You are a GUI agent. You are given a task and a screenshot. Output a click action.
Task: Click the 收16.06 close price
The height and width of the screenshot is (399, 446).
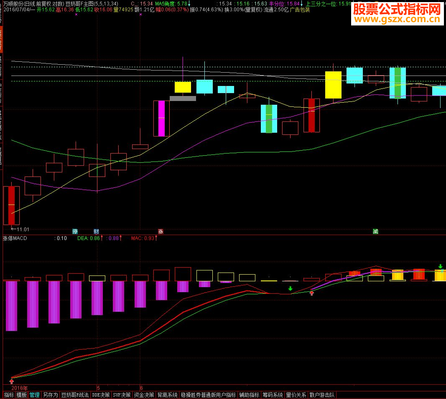pyautogui.click(x=103, y=10)
